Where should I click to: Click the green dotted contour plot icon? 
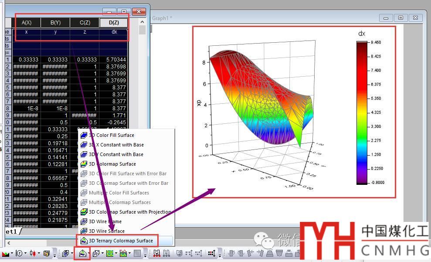click(110, 253)
